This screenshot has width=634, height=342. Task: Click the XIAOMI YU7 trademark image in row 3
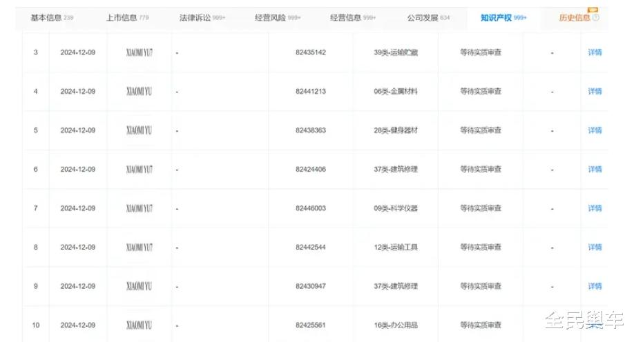(x=140, y=52)
